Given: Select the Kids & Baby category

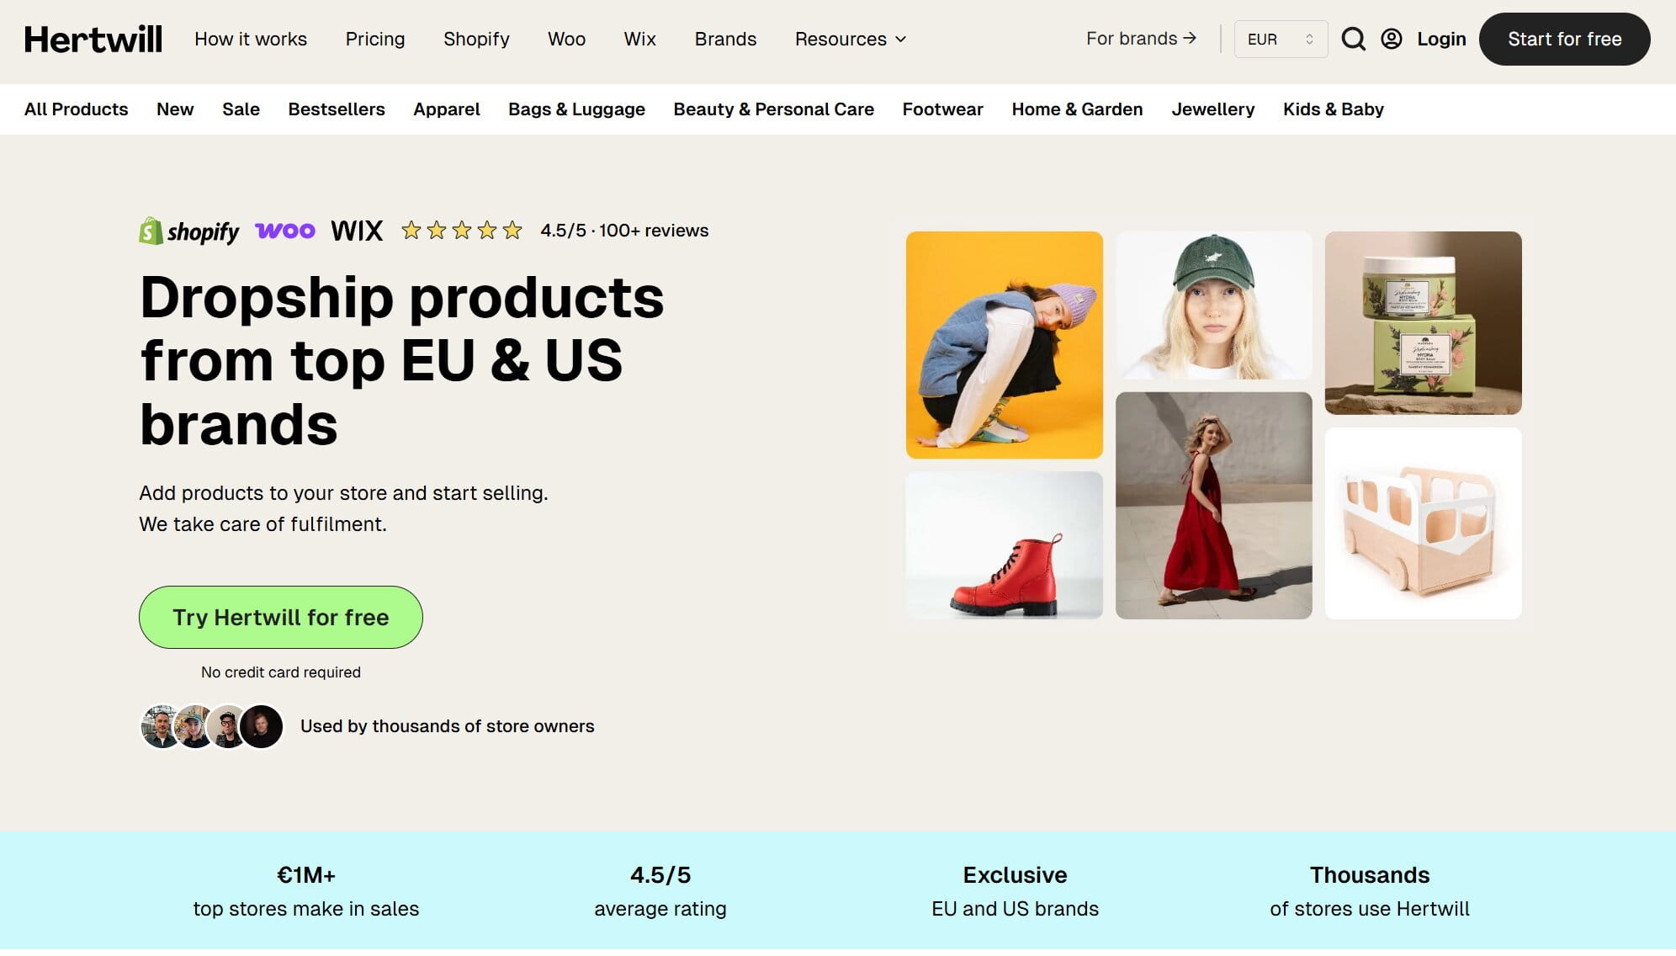Looking at the screenshot, I should point(1334,109).
